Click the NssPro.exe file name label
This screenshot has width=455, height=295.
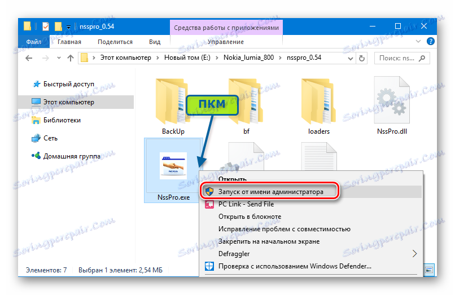173,197
